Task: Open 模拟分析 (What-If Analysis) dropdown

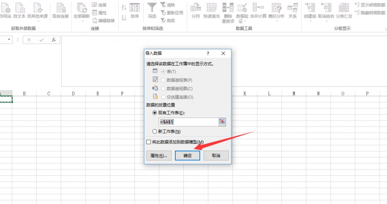Action: [x=276, y=21]
